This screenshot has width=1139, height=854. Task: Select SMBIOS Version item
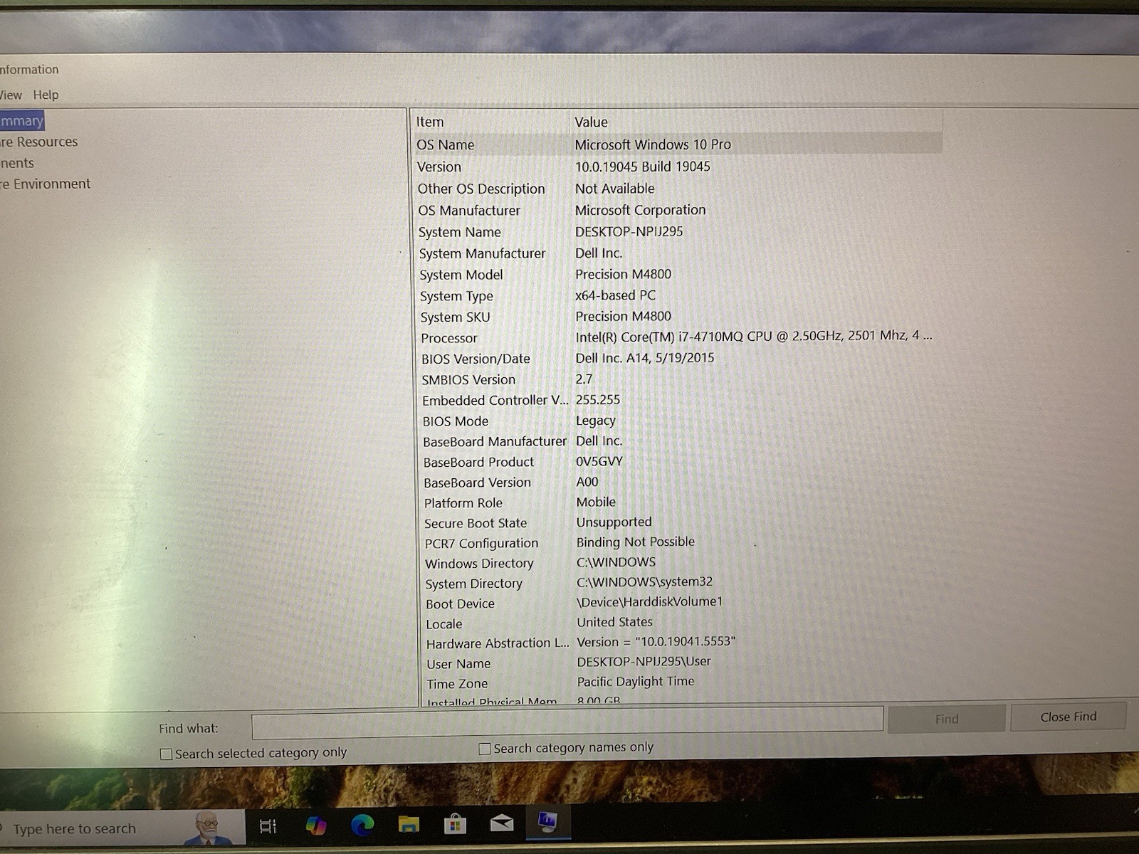tap(468, 379)
